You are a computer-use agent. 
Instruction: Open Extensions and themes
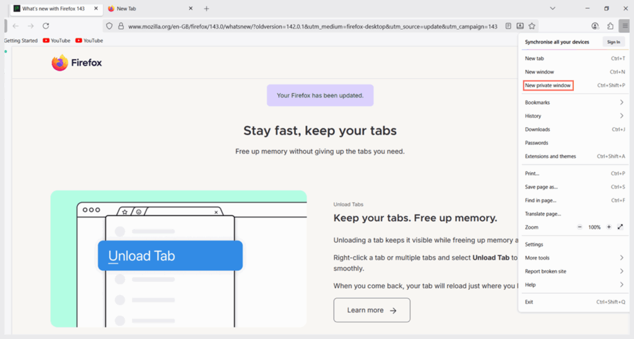coord(575,156)
